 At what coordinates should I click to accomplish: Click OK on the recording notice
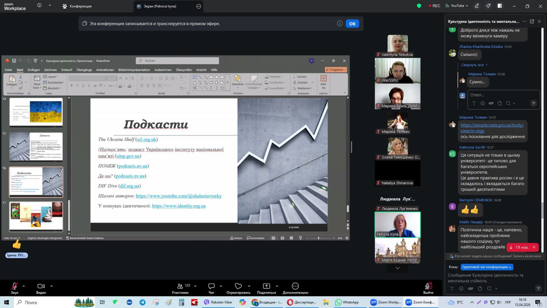tap(352, 24)
